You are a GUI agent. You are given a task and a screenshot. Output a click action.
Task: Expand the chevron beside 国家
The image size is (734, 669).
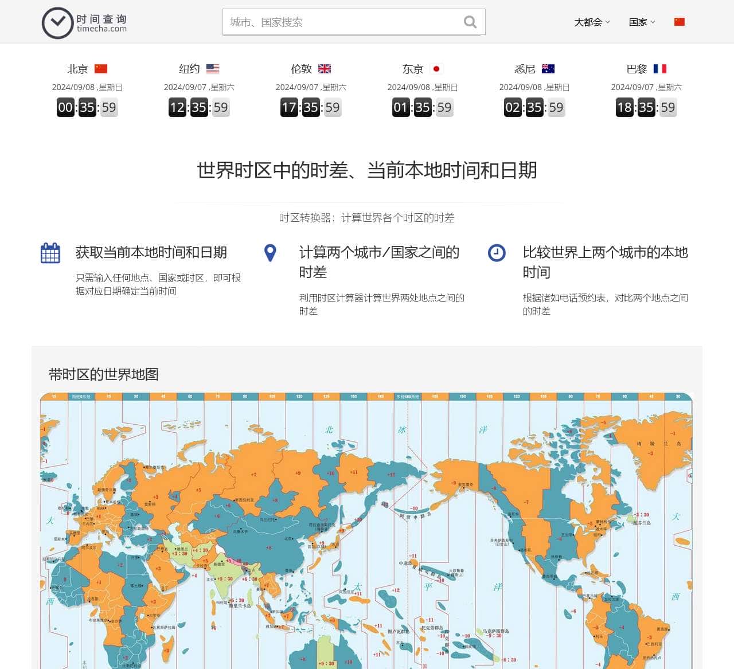654,23
